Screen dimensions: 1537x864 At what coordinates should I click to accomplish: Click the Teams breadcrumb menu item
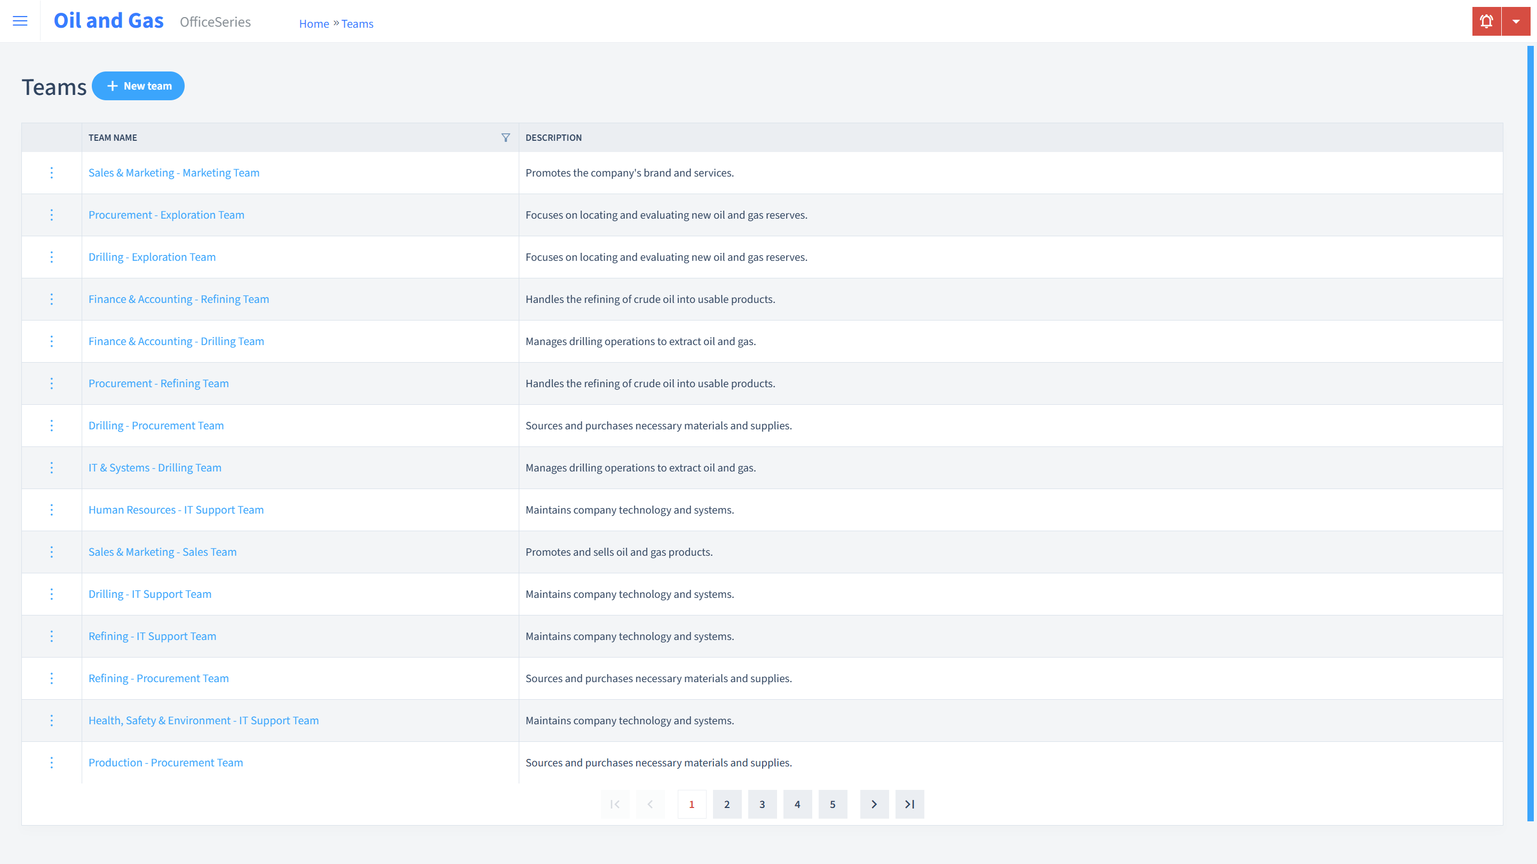tap(357, 23)
